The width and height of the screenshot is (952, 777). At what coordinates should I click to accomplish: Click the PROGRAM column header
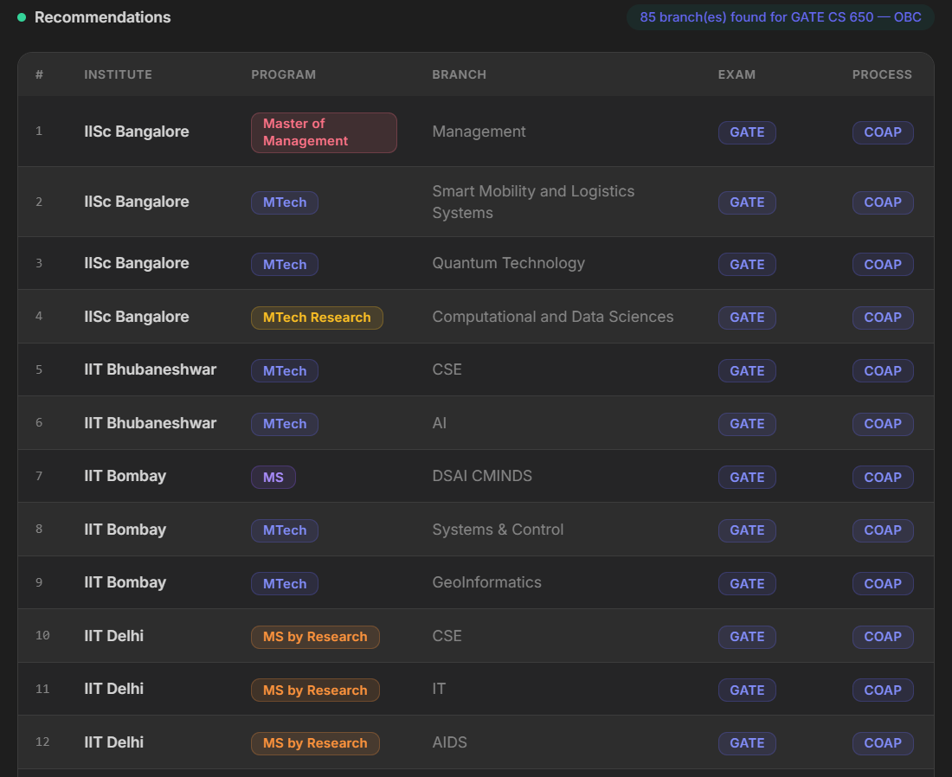[x=284, y=74]
